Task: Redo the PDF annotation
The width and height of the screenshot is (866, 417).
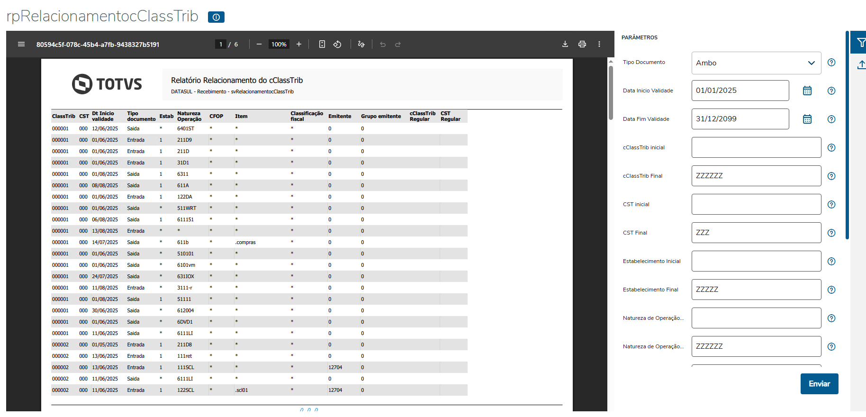Action: tap(398, 44)
